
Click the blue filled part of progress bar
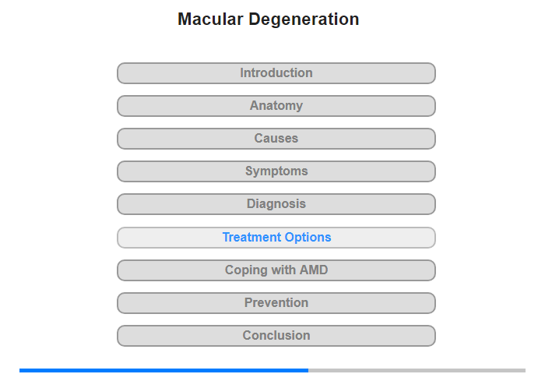click(x=163, y=370)
